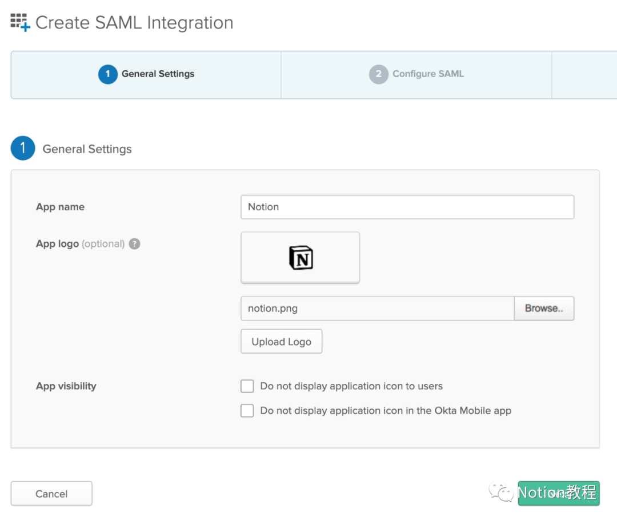Screen dimensions: 617x520
Task: Click the large blue 1 circle beside the section heading
Action: coord(23,149)
